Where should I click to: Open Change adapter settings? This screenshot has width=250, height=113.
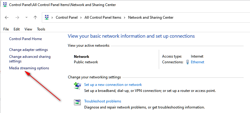(x=28, y=50)
